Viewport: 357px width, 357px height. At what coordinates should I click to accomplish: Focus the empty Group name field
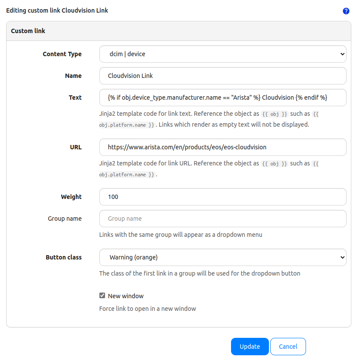[222, 219]
